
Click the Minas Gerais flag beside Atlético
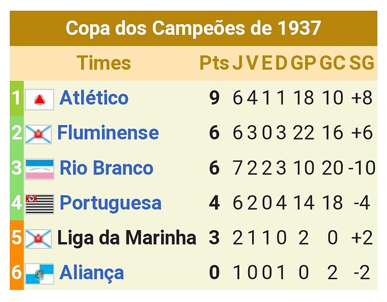[x=39, y=100]
